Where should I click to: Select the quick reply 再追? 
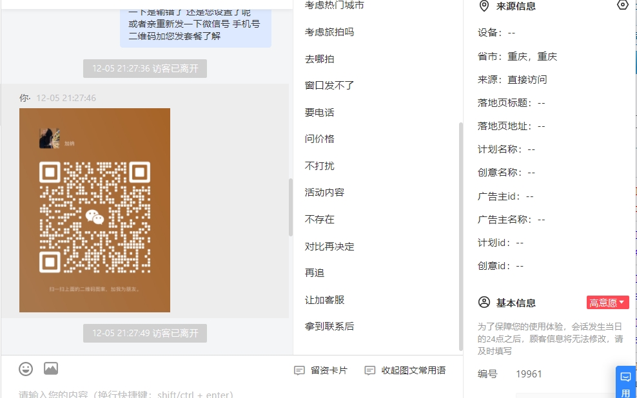[x=315, y=273]
